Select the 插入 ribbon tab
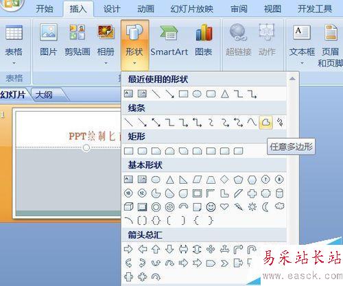343x286 pixels. tap(78, 9)
